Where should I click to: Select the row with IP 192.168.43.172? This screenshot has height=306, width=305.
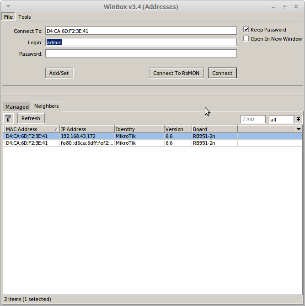[153, 136]
